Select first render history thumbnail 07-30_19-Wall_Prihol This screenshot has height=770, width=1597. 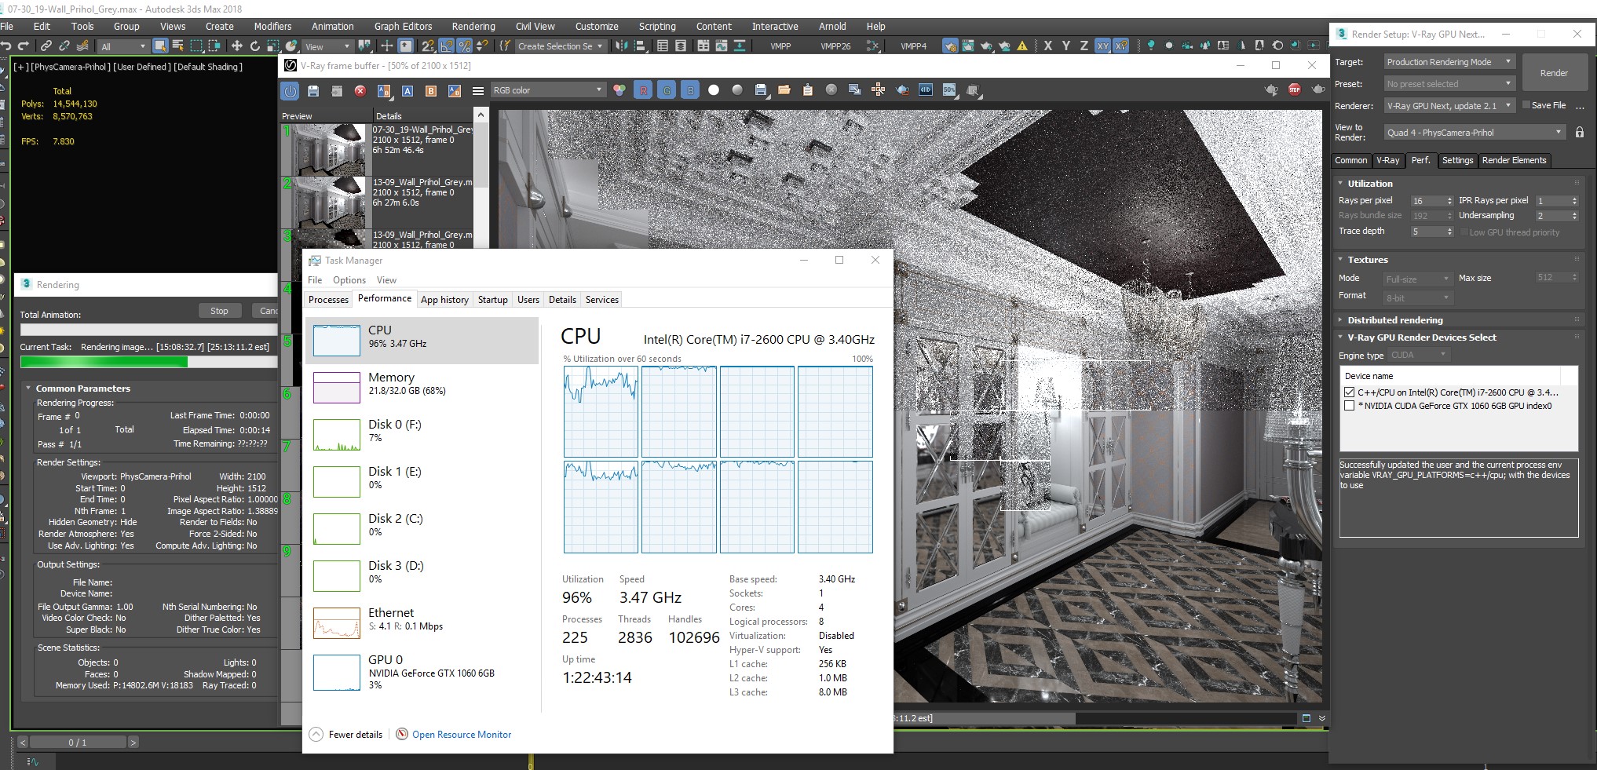coord(328,150)
